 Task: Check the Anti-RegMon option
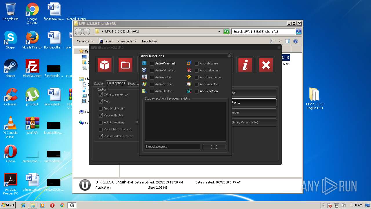tap(197, 91)
